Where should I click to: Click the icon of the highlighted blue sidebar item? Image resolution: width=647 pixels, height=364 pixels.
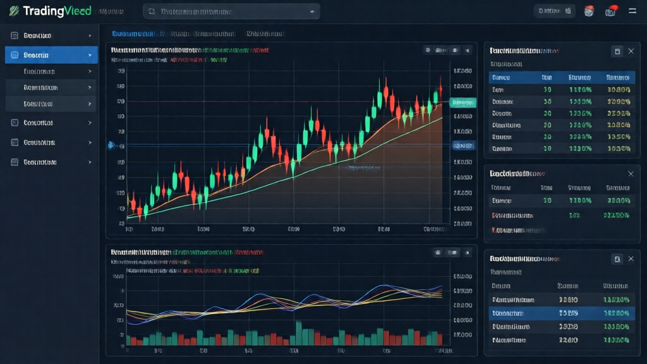click(x=15, y=55)
